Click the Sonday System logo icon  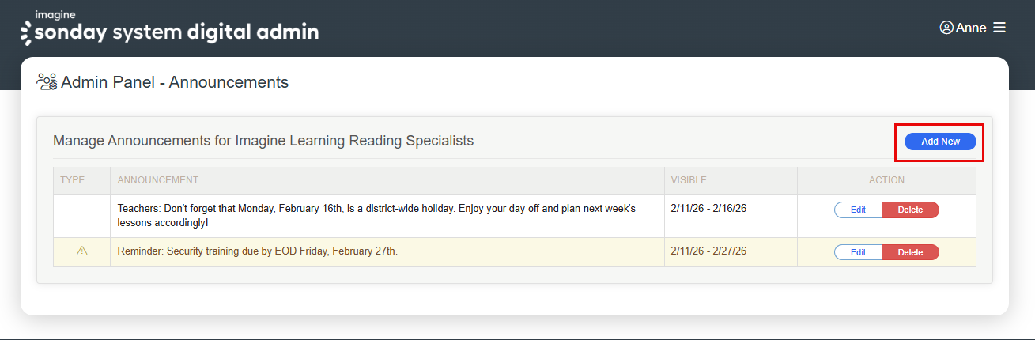coord(26,33)
